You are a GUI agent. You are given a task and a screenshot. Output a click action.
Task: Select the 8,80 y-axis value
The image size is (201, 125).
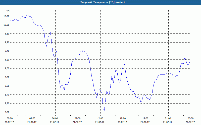click(x=8, y=77)
